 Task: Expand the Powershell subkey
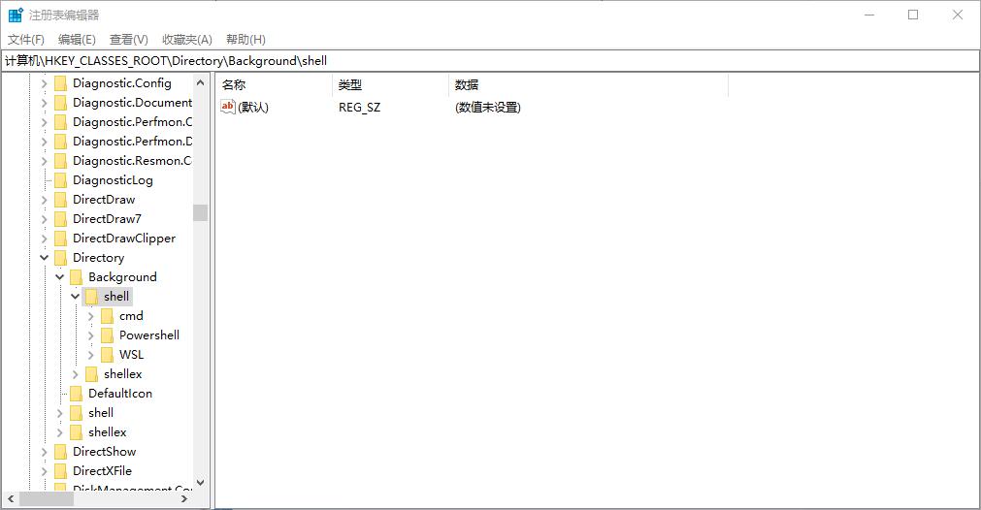(90, 335)
